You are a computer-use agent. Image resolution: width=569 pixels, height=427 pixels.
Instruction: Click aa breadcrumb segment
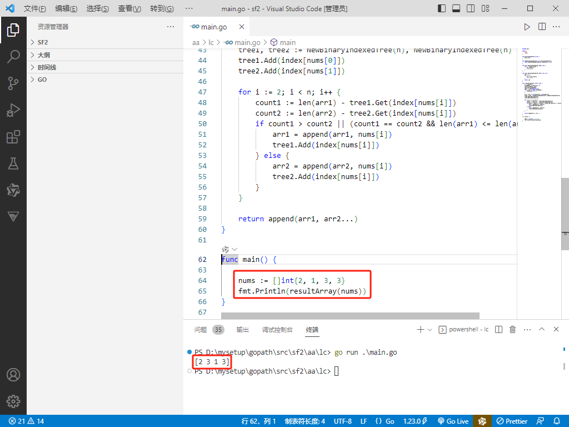pyautogui.click(x=196, y=42)
